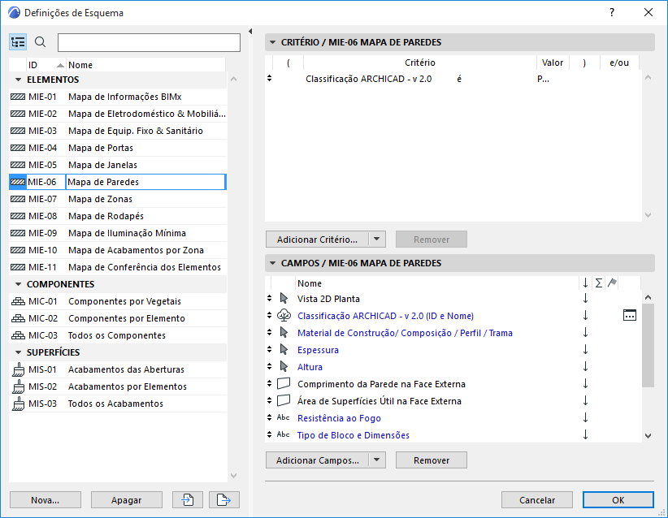Select MIC-02 Componentes por Elemento
The height and width of the screenshot is (518, 668).
118,318
